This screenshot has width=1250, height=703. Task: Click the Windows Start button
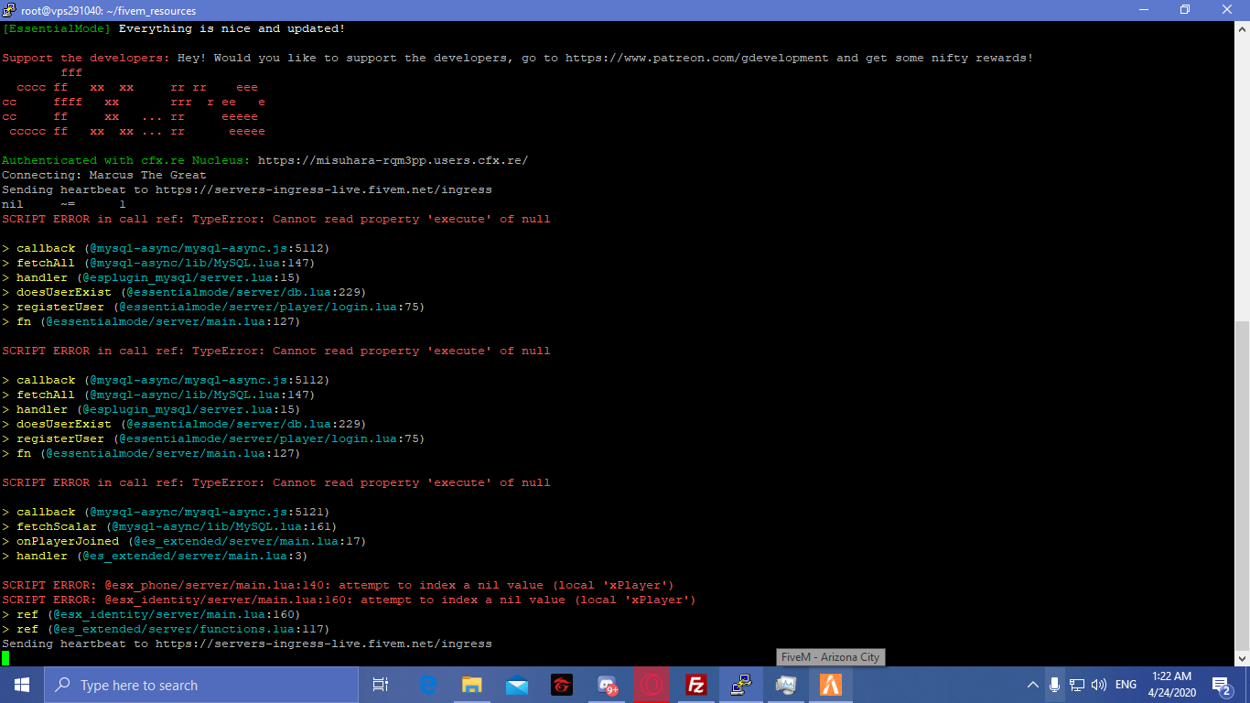21,685
